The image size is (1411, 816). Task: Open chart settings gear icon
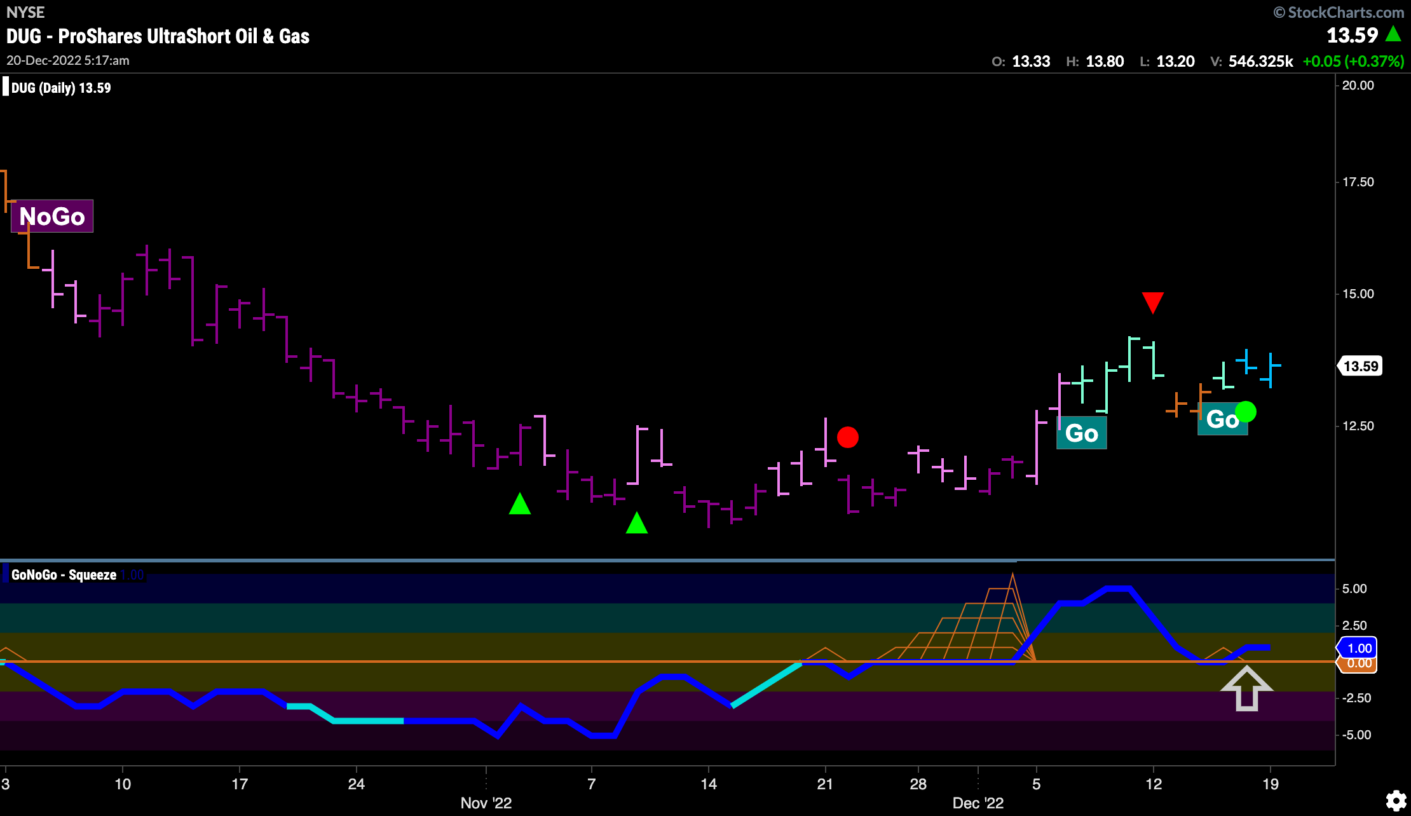click(x=1396, y=800)
